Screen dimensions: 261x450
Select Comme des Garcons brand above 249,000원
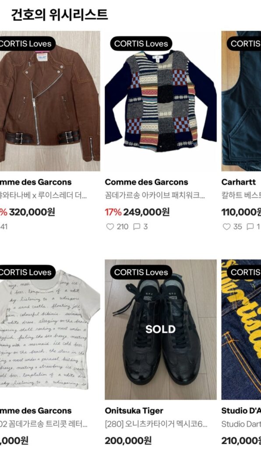tap(146, 182)
